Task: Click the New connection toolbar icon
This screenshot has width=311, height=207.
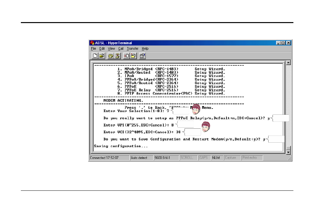Action: click(x=95, y=56)
